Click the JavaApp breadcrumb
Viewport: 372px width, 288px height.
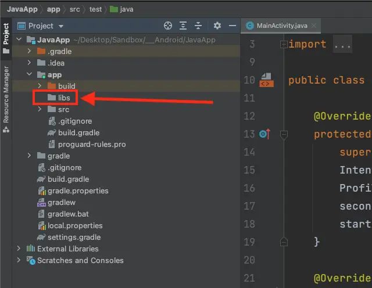pyautogui.click(x=22, y=9)
